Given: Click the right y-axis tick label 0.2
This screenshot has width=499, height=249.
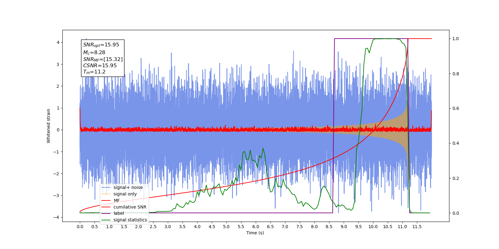Looking at the screenshot, I should pyautogui.click(x=456, y=178).
